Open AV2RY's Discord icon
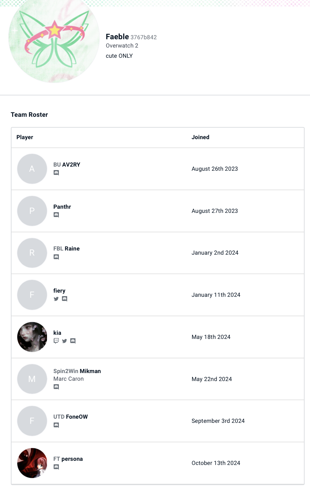 [56, 173]
